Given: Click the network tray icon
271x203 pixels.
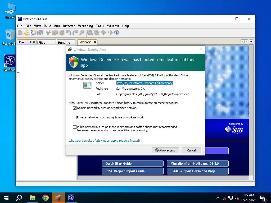Looking at the screenshot, I should 231,198.
